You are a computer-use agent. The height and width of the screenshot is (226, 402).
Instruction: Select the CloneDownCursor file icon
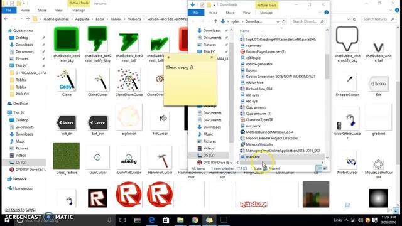click(x=129, y=80)
